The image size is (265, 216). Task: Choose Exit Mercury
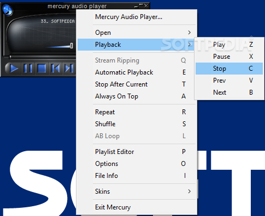click(x=137, y=207)
